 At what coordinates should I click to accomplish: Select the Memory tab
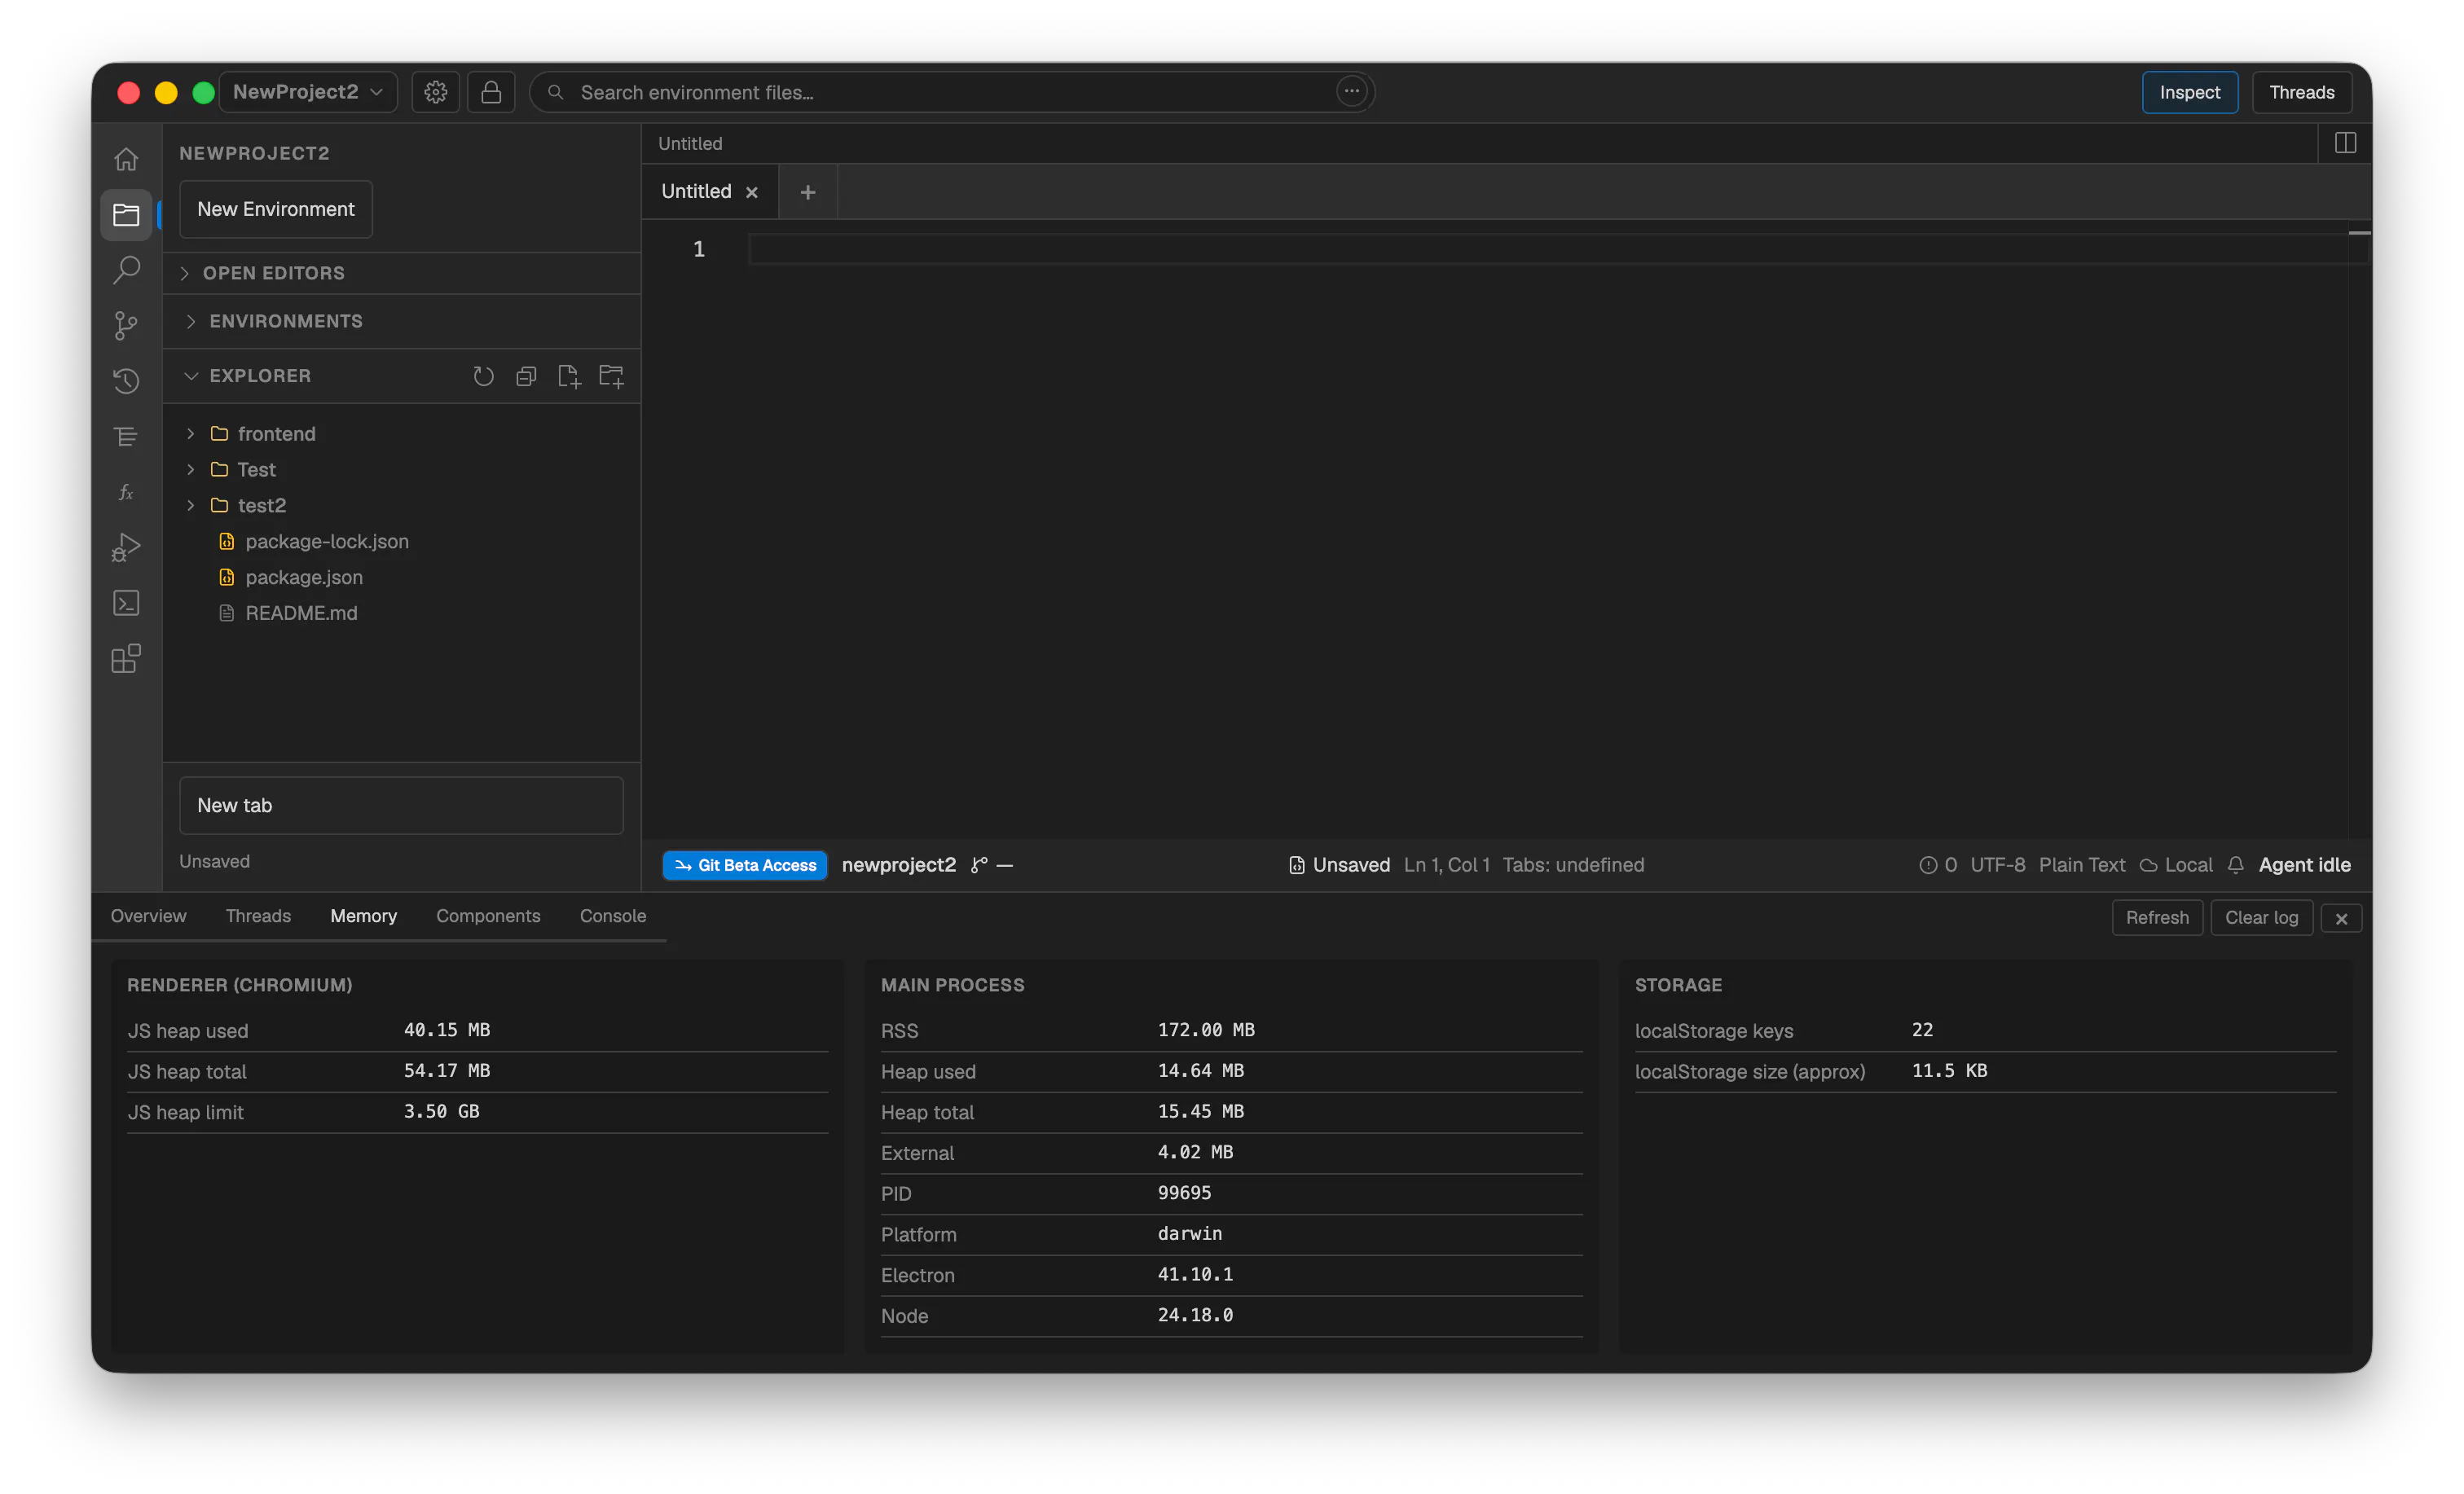coord(363,916)
